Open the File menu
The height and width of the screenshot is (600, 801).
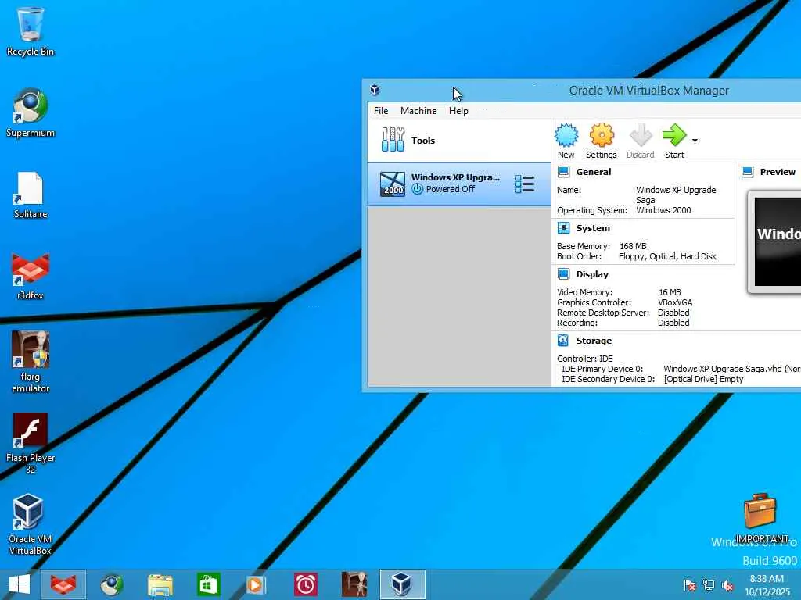(381, 111)
